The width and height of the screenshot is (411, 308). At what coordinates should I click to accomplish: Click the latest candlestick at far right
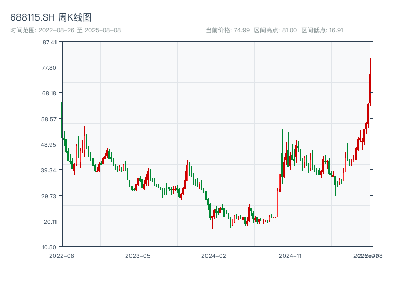370,82
